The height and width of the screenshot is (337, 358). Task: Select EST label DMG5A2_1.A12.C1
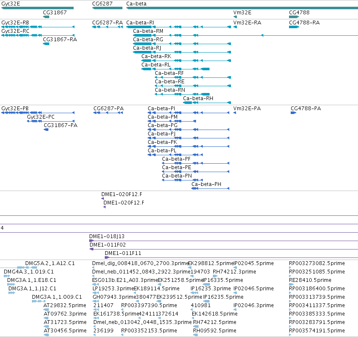pyautogui.click(x=50, y=263)
